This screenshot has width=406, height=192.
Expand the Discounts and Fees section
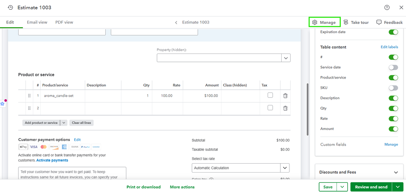pos(396,172)
